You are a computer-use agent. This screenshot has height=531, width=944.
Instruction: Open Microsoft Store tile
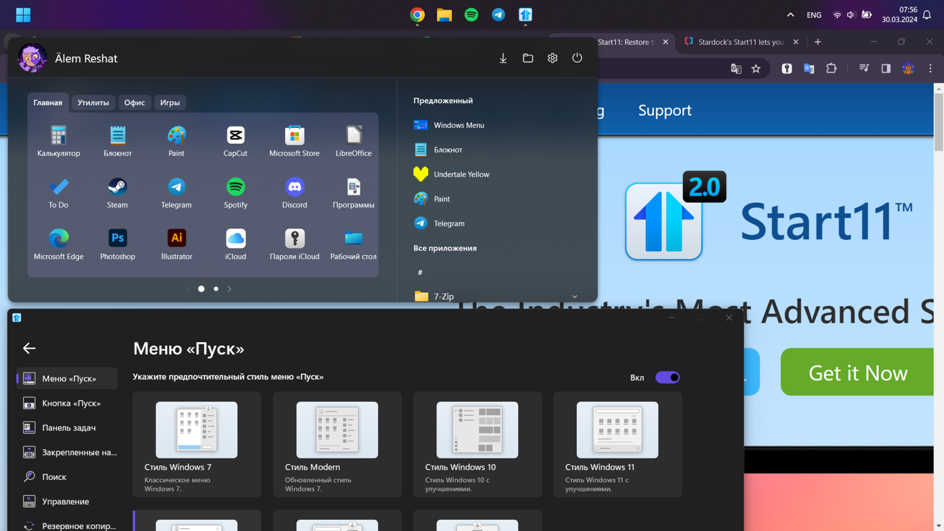click(x=294, y=141)
